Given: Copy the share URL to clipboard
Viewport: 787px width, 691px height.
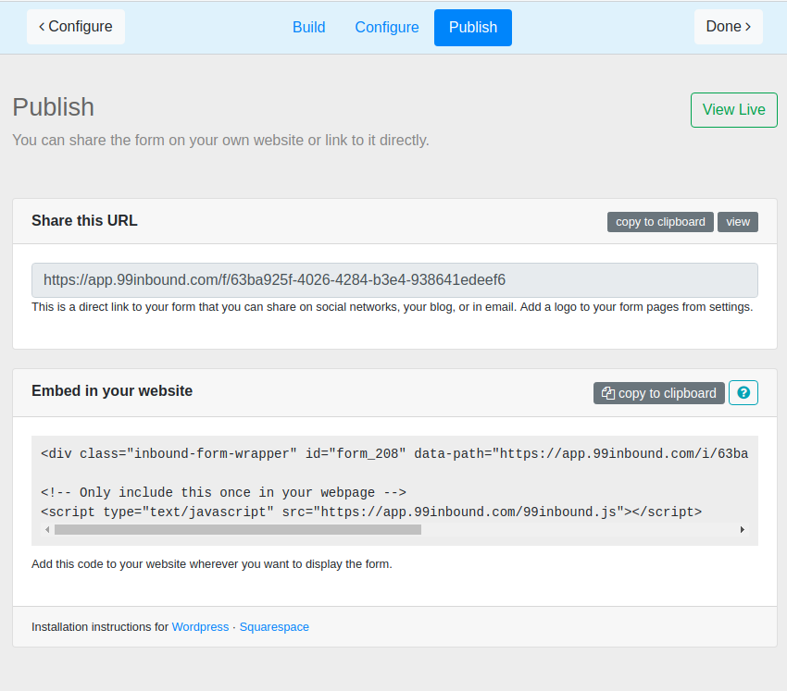Looking at the screenshot, I should (660, 222).
